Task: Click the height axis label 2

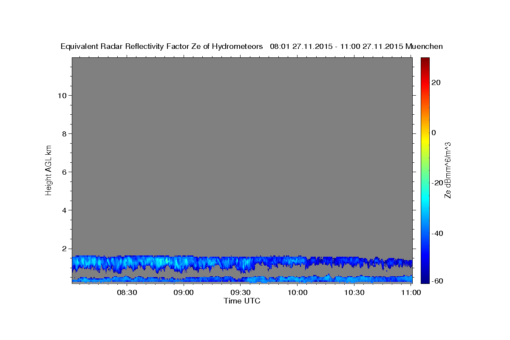Action: coord(63,248)
